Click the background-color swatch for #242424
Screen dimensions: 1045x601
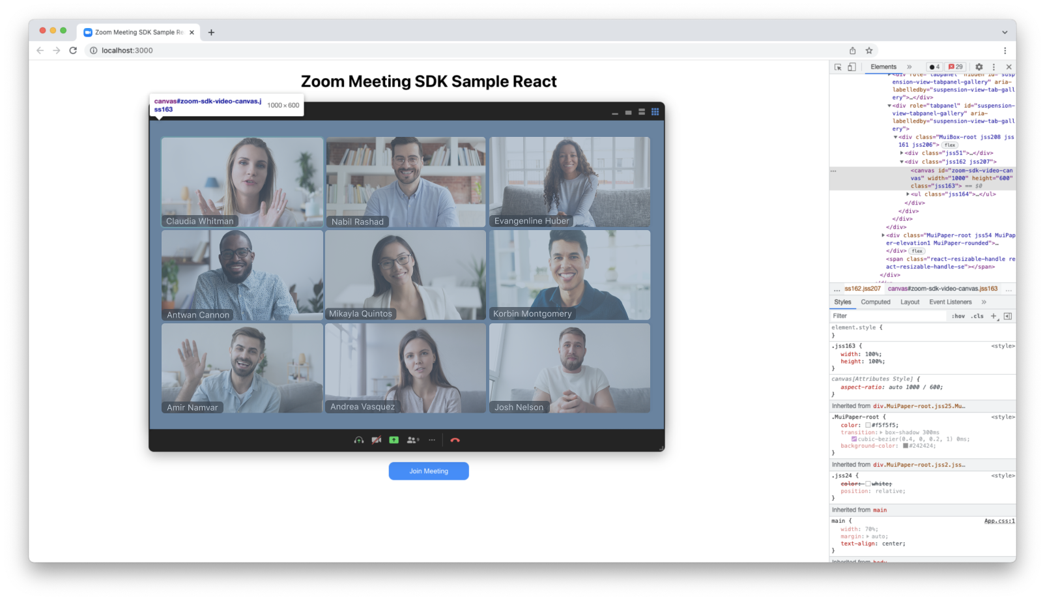(906, 446)
